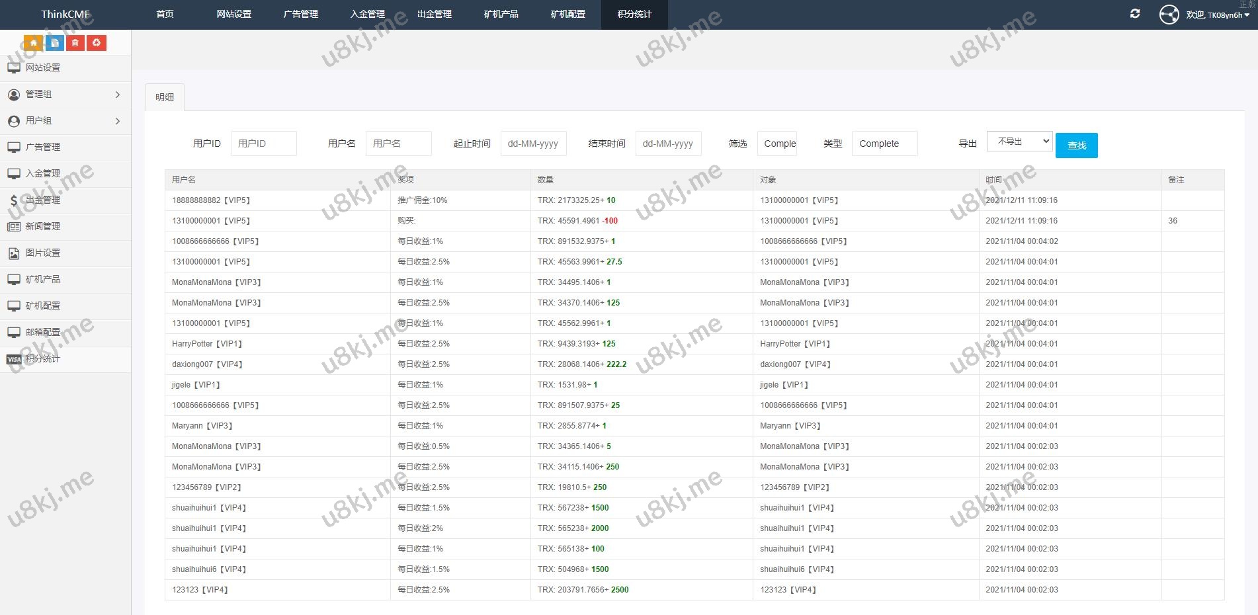
Task: Click the user avatar icon in header
Action: [1169, 15]
